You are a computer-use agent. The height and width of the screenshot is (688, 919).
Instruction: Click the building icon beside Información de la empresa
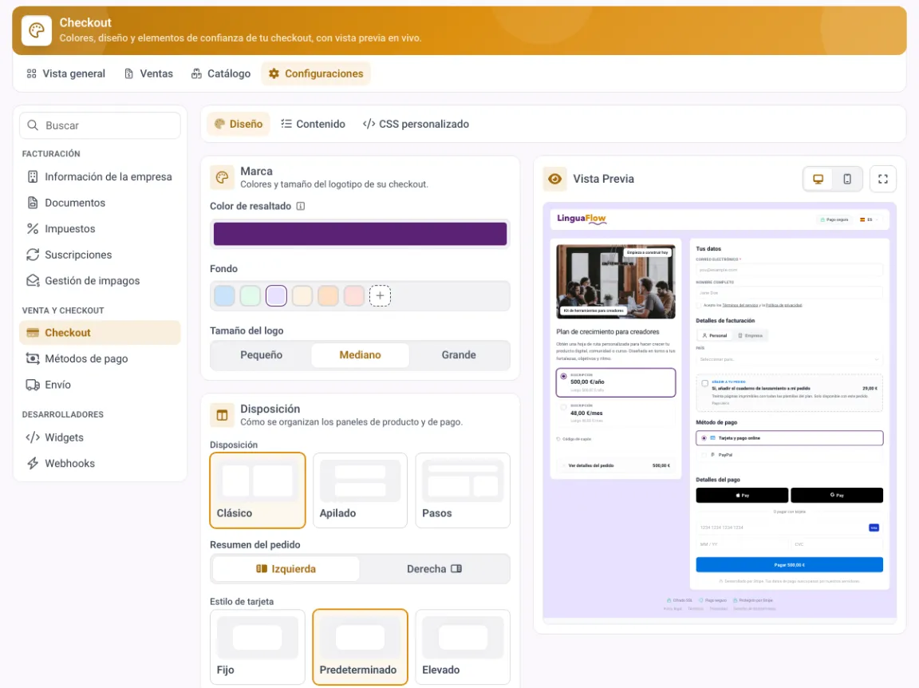pyautogui.click(x=33, y=176)
